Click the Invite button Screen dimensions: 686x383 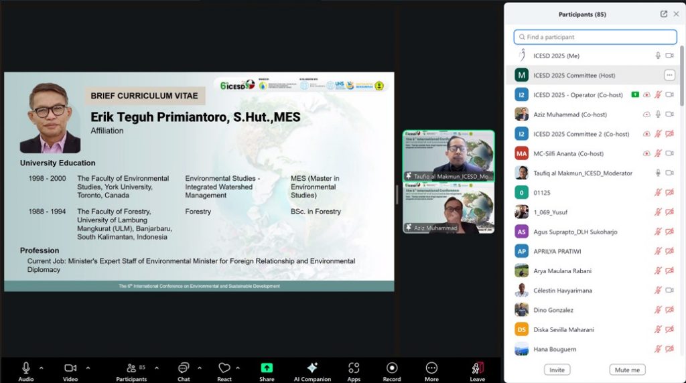557,370
